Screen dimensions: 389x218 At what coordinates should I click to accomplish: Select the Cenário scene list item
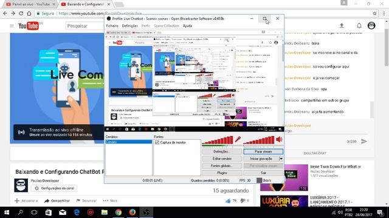(129, 142)
